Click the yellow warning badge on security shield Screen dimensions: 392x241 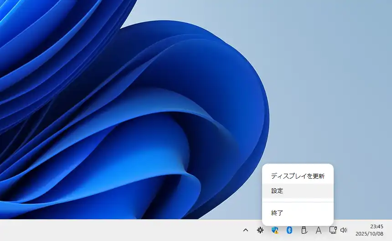[277, 232]
